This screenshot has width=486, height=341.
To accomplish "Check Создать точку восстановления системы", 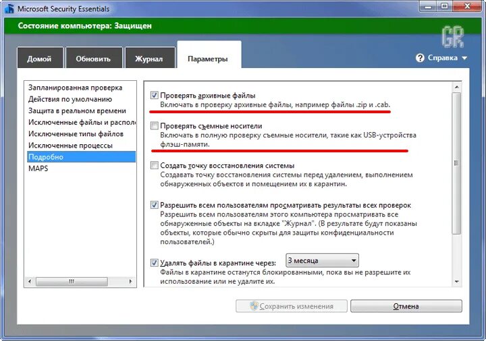I will tap(154, 165).
